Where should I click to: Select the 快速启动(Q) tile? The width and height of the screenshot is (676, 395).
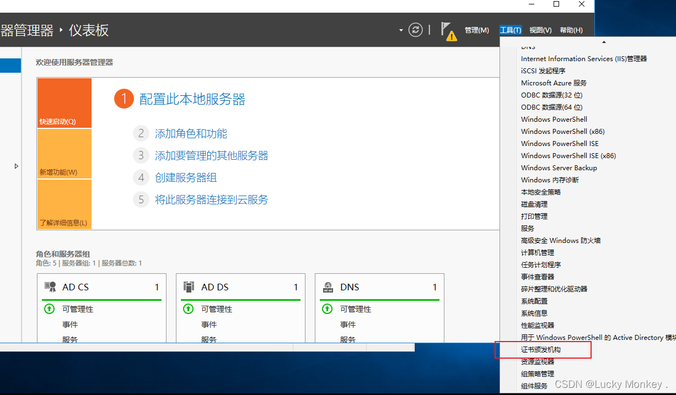click(65, 103)
